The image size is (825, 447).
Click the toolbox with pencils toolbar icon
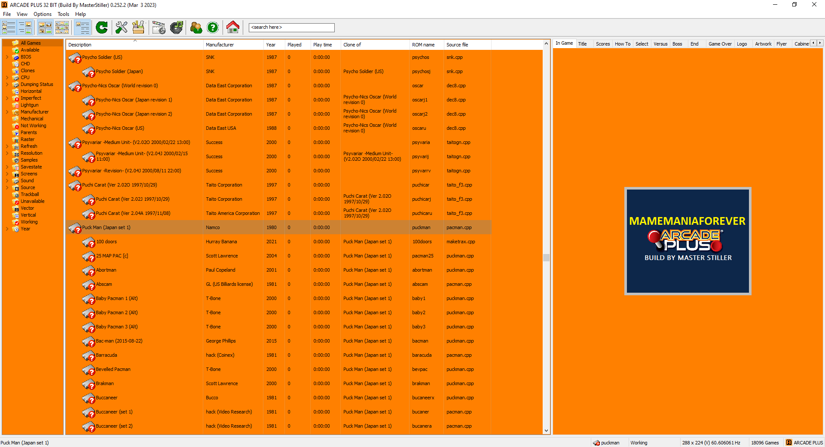tap(138, 28)
